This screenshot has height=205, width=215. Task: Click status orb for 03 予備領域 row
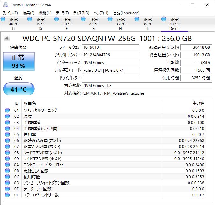point(7,122)
